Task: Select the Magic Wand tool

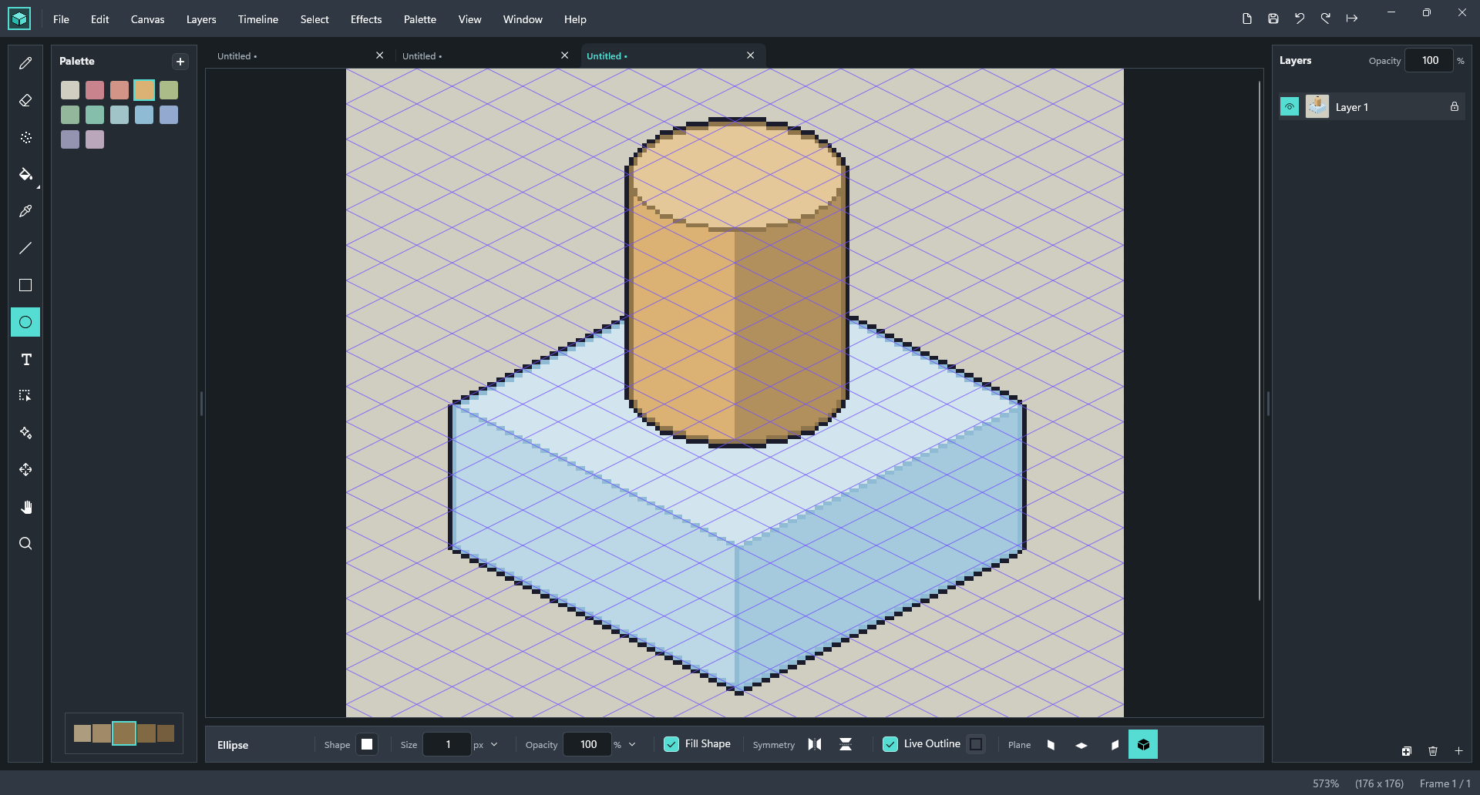Action: 25,432
